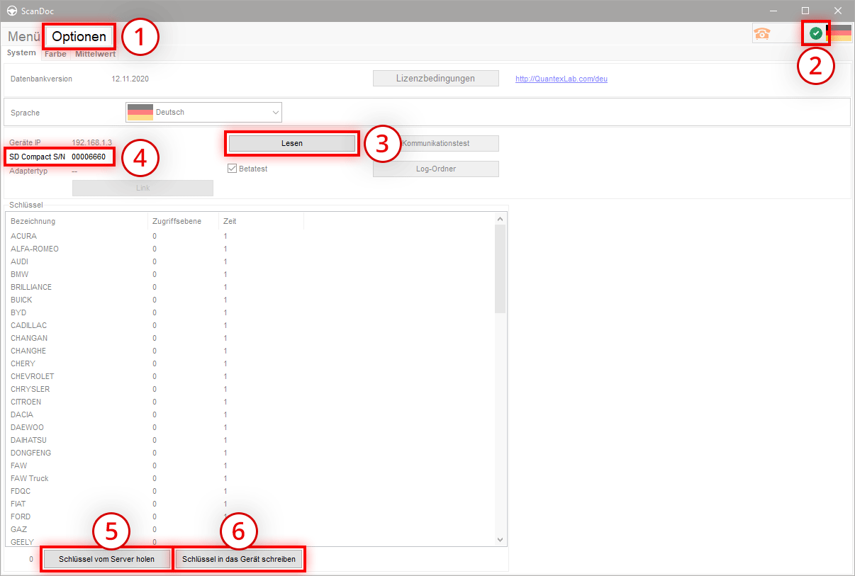
Task: Click the scroll down arrow in key list
Action: (500, 540)
